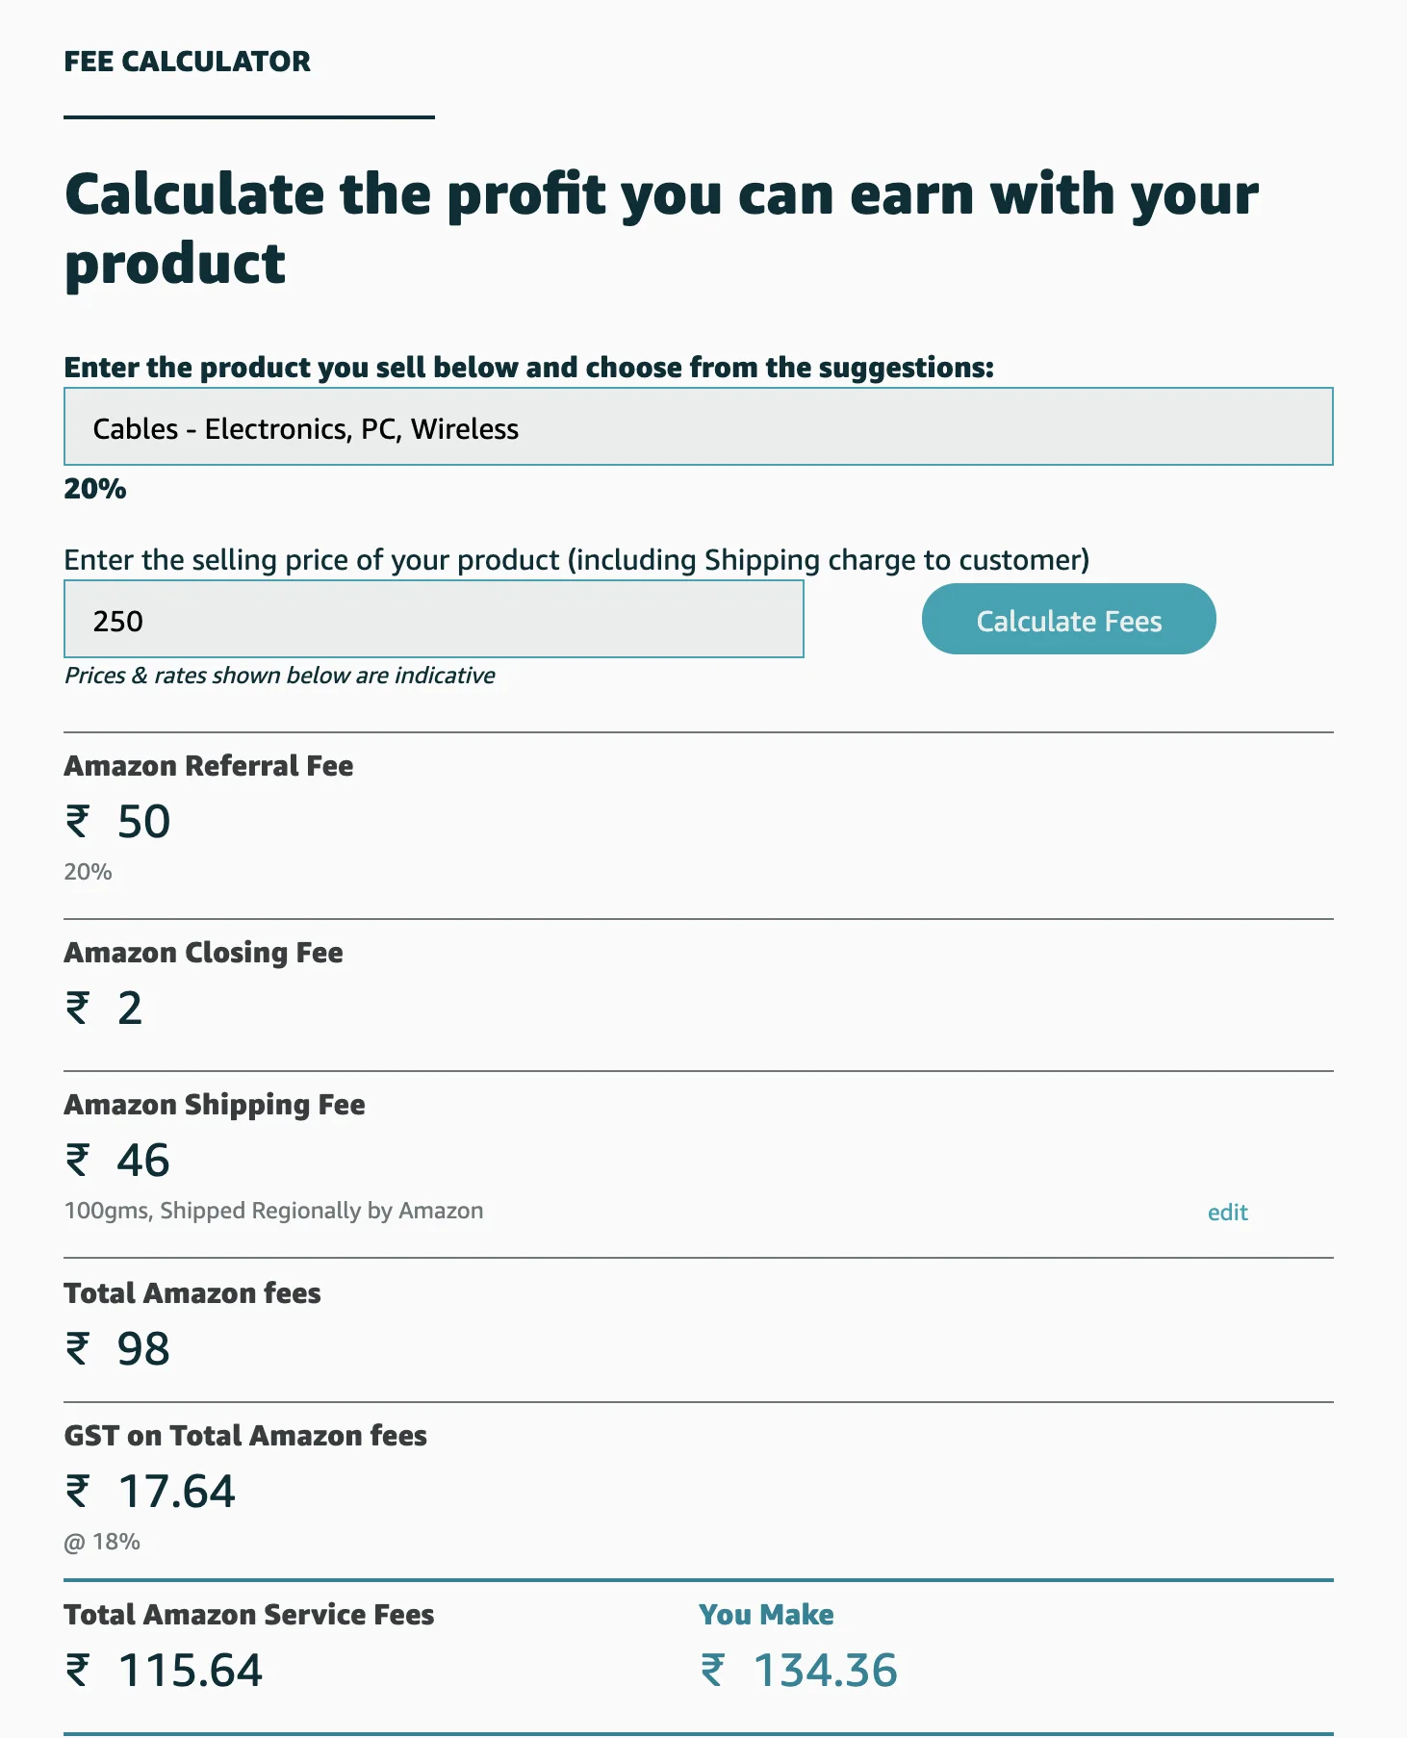This screenshot has width=1407, height=1738.
Task: Click the product category suggestion input field
Action: pos(698,427)
